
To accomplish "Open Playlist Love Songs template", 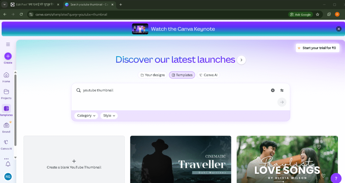I will (287, 159).
